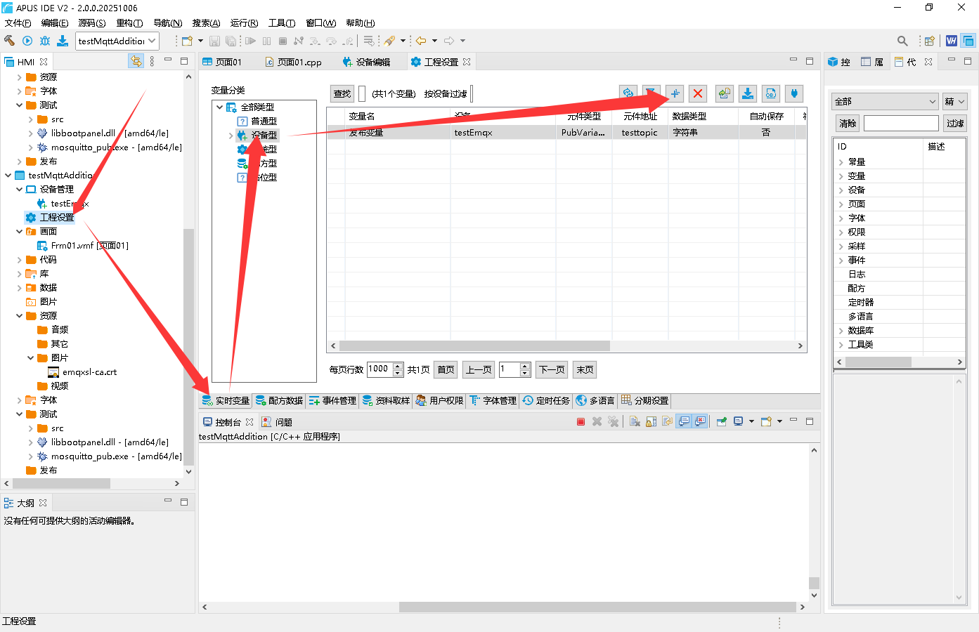Screen dimensions: 979x632
Task: Open the 精 match-mode dropdown
Action: pos(954,101)
